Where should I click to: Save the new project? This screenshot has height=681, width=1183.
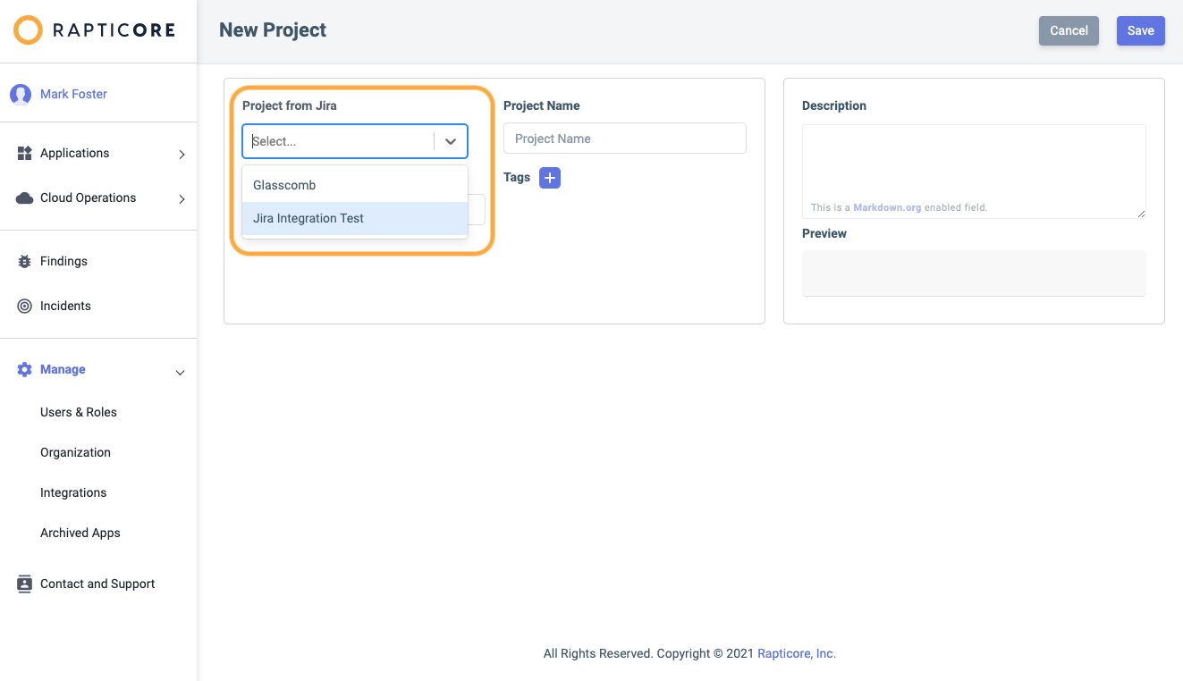[x=1141, y=30]
